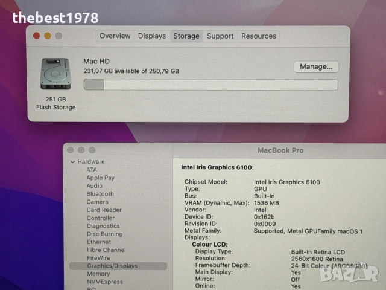Image resolution: width=386 pixels, height=290 pixels.
Task: Close the About This Mac window
Action: point(36,36)
